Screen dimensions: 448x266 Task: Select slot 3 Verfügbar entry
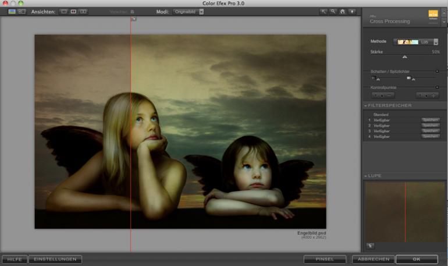[382, 131]
